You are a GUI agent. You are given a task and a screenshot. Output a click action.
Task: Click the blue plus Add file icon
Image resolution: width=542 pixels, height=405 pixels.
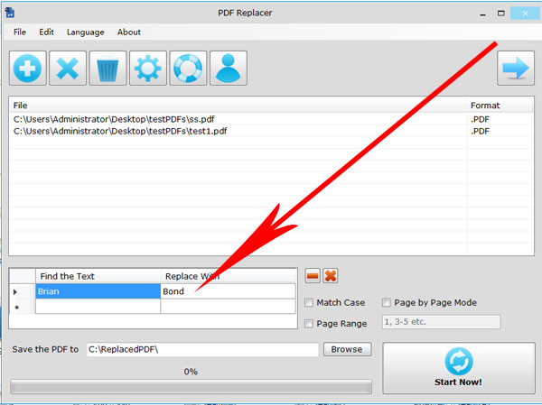28,68
